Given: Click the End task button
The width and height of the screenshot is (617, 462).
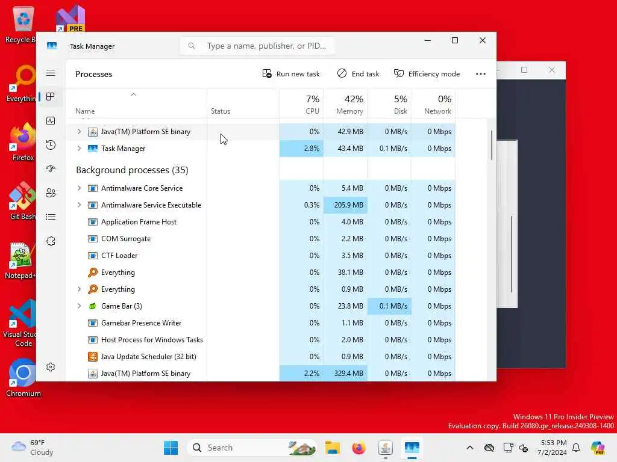Looking at the screenshot, I should 358,74.
